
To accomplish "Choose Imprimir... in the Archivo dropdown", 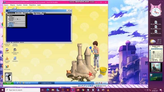I will [16, 23].
